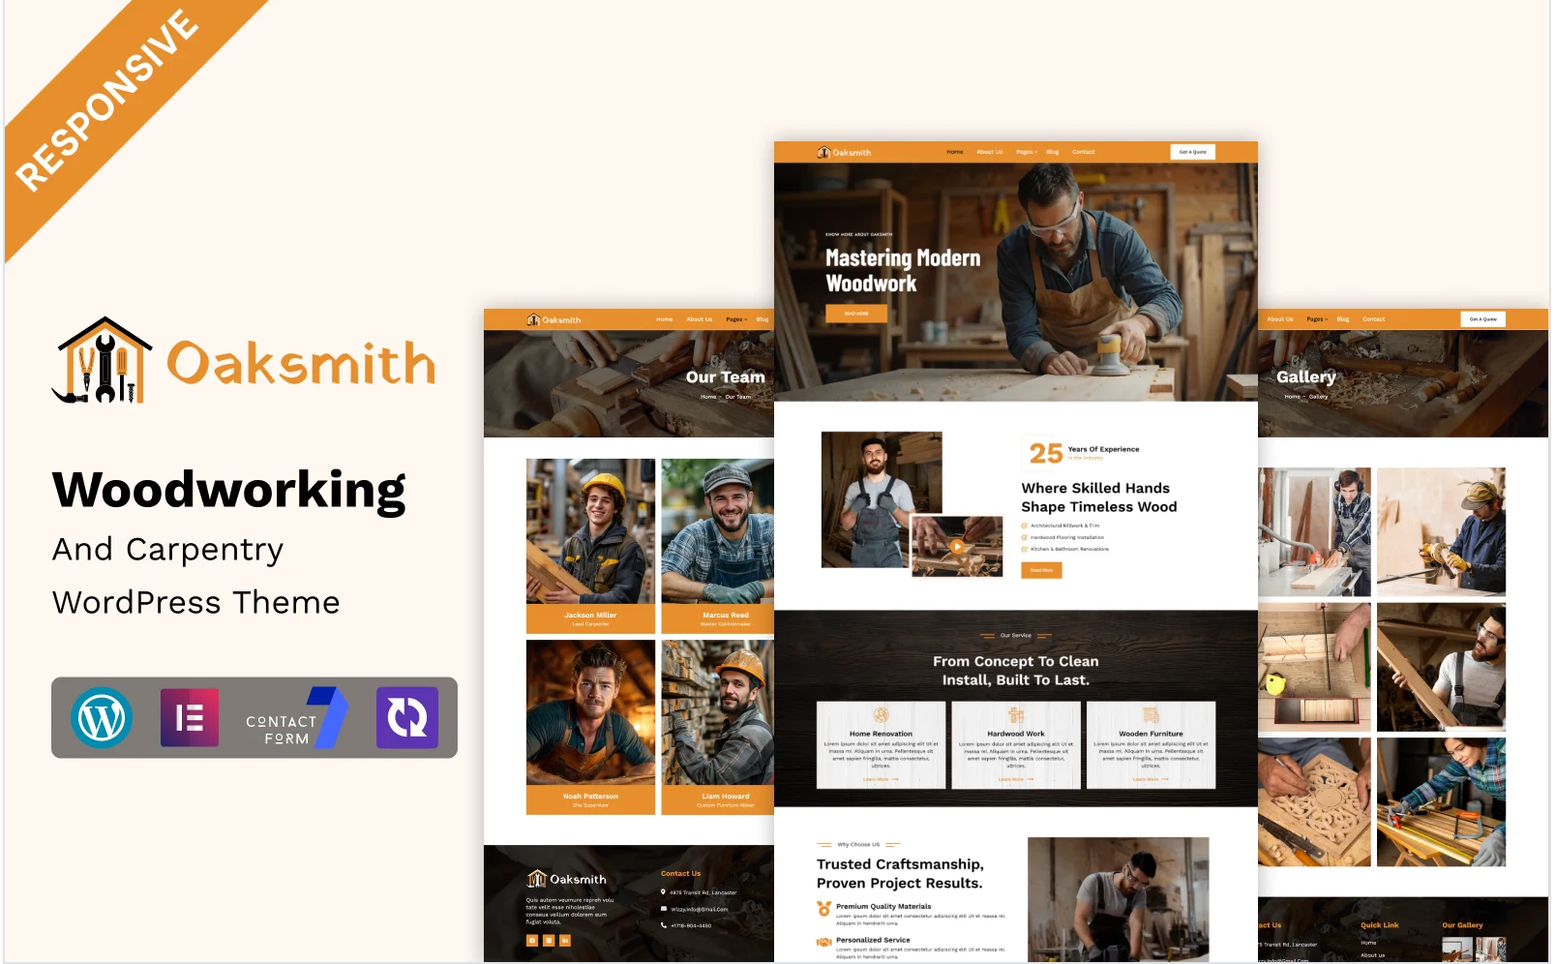Click Oaksmith logo in home page header
Viewport: 1556px width, 964px height.
(x=844, y=152)
